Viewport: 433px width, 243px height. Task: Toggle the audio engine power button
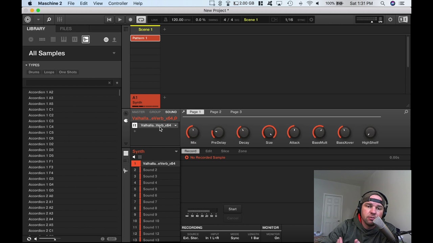point(390,20)
